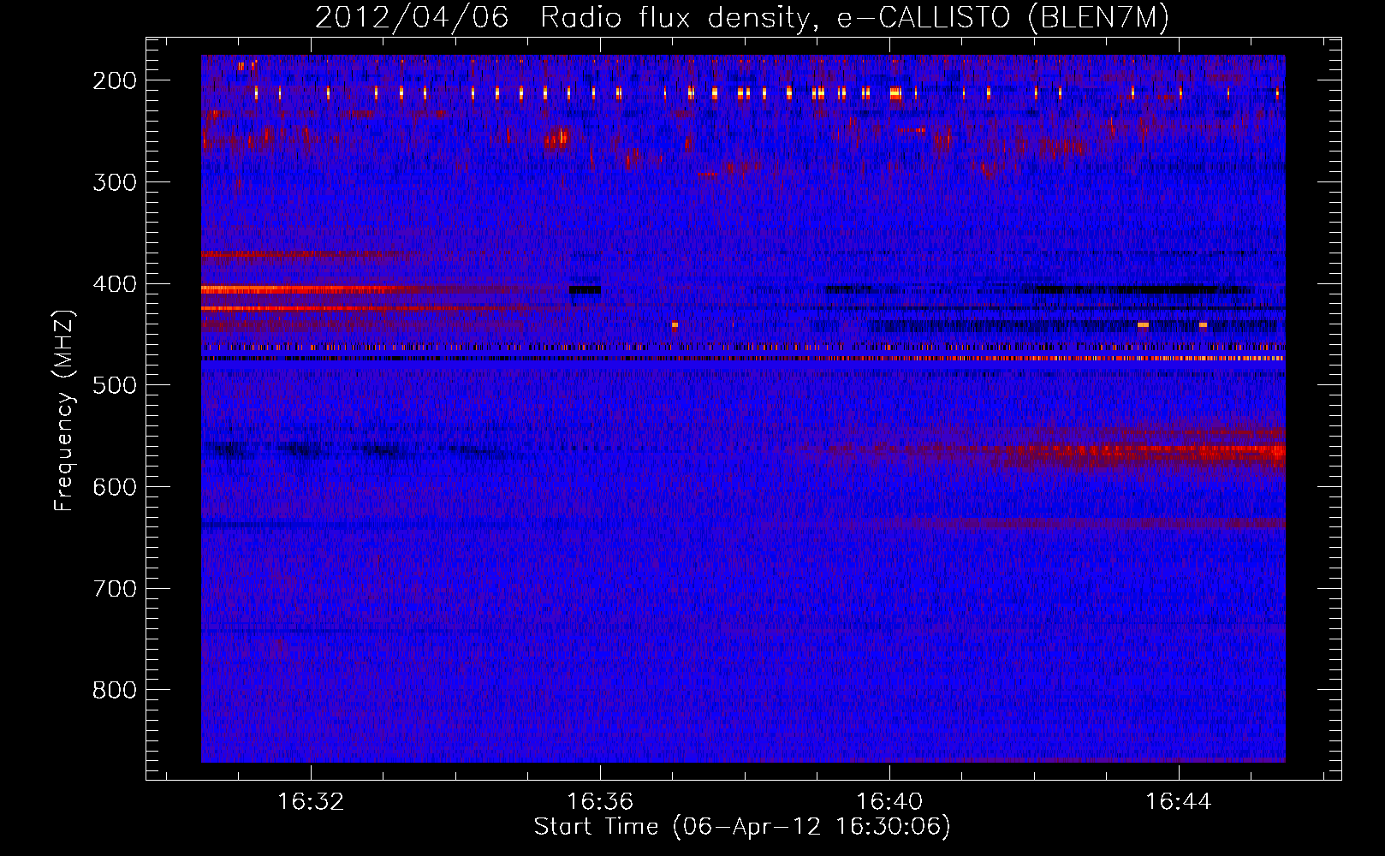This screenshot has width=1385, height=856.
Task: Click the 'Start Time (06-Apr-12 16:30:06)' axis label
Action: point(742,827)
